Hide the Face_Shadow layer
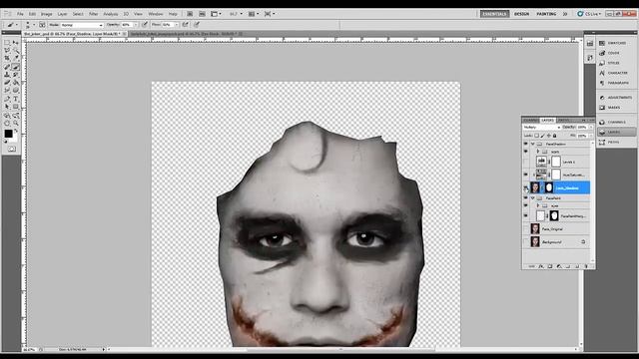639x359 pixels. (526, 187)
